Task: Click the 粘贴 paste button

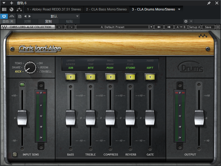Action: click(69, 21)
